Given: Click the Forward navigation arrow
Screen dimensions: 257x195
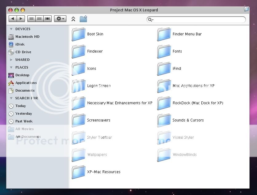Looking at the screenshot, I should 21,19.
